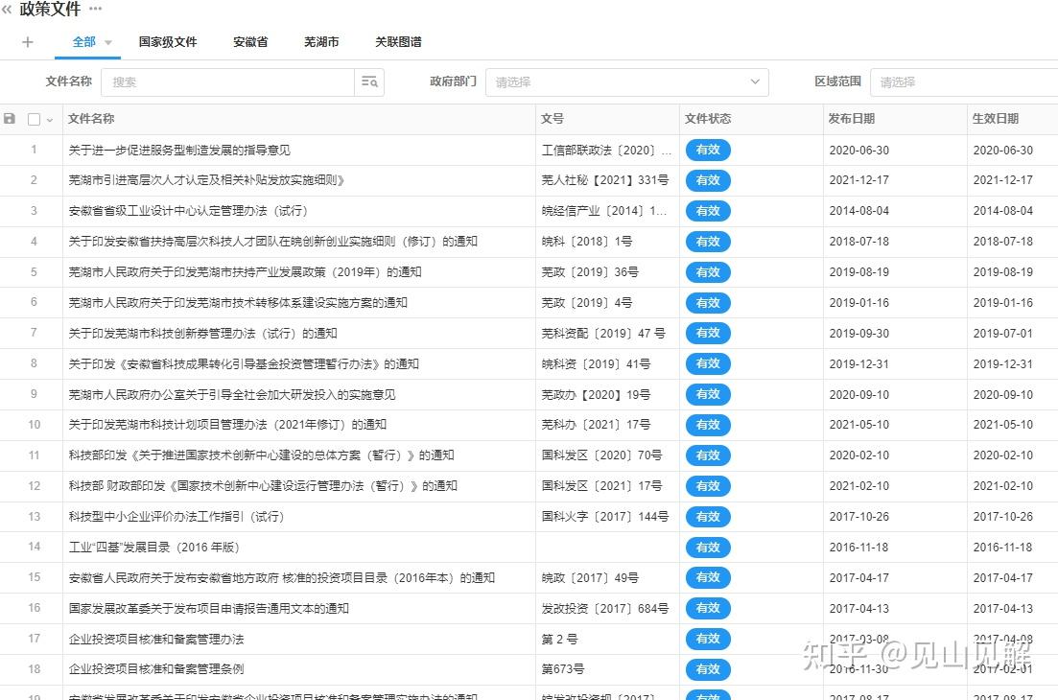The height and width of the screenshot is (700, 1058).
Task: Click 有效 status badge in row 5
Action: coord(708,271)
